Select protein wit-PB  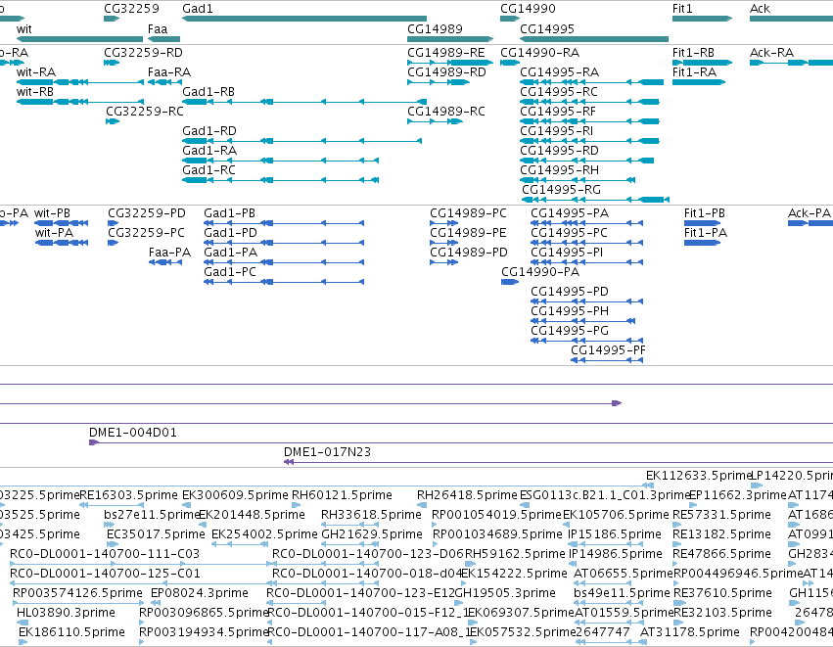click(x=61, y=223)
